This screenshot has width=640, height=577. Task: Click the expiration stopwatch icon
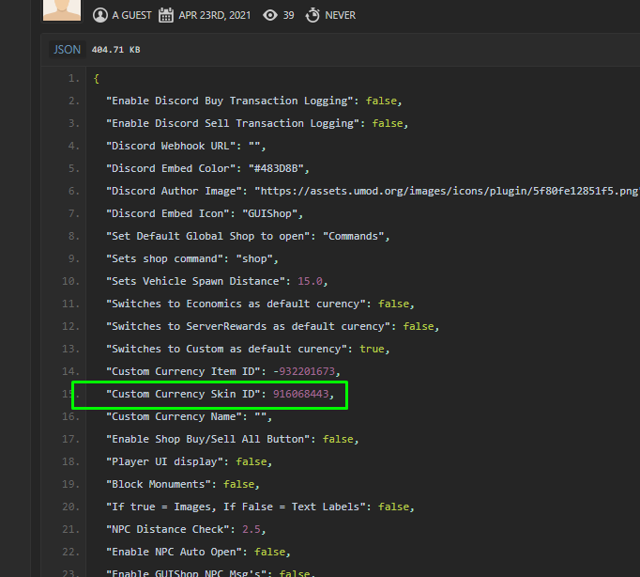(x=312, y=16)
